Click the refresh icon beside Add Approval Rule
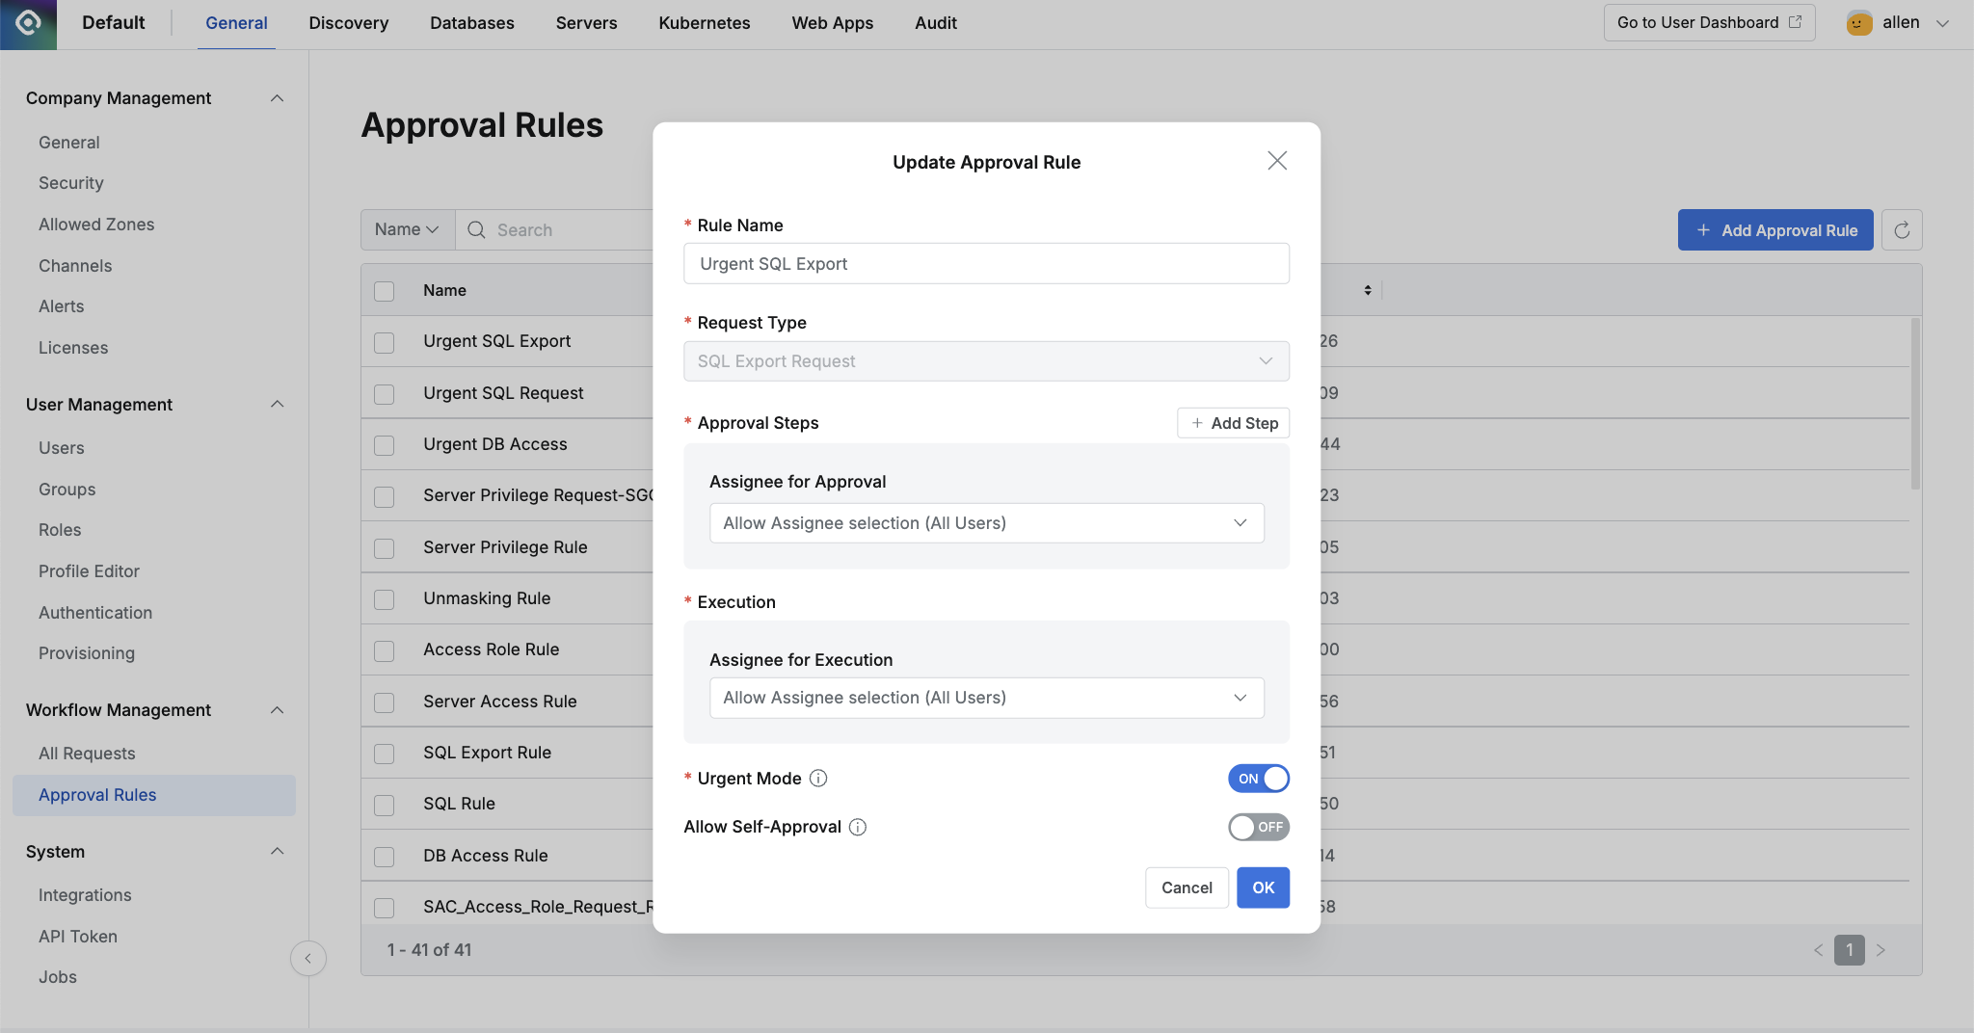The height and width of the screenshot is (1033, 1974). 1902,229
